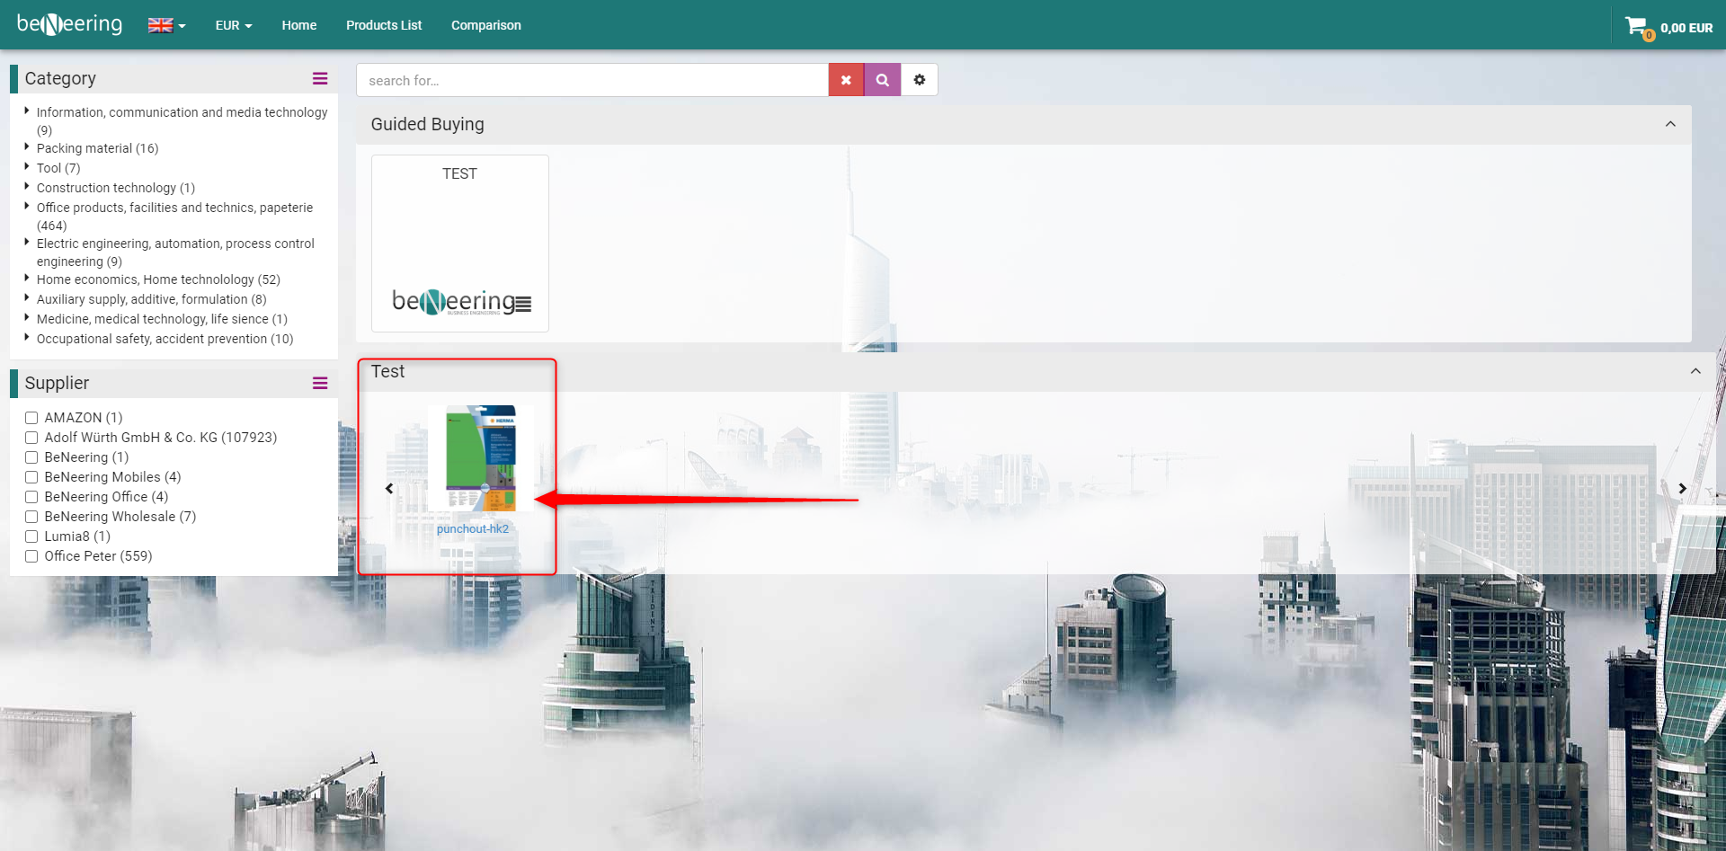Click the red clear search button
Screen dimensions: 1726x851
click(x=846, y=80)
